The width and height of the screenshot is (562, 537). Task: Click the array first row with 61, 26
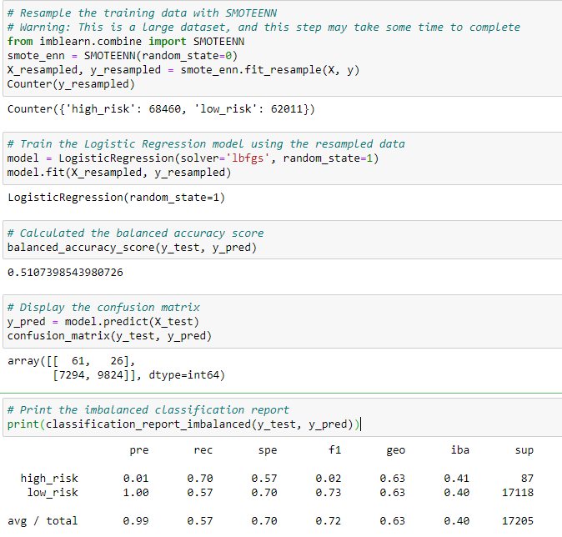click(x=71, y=361)
